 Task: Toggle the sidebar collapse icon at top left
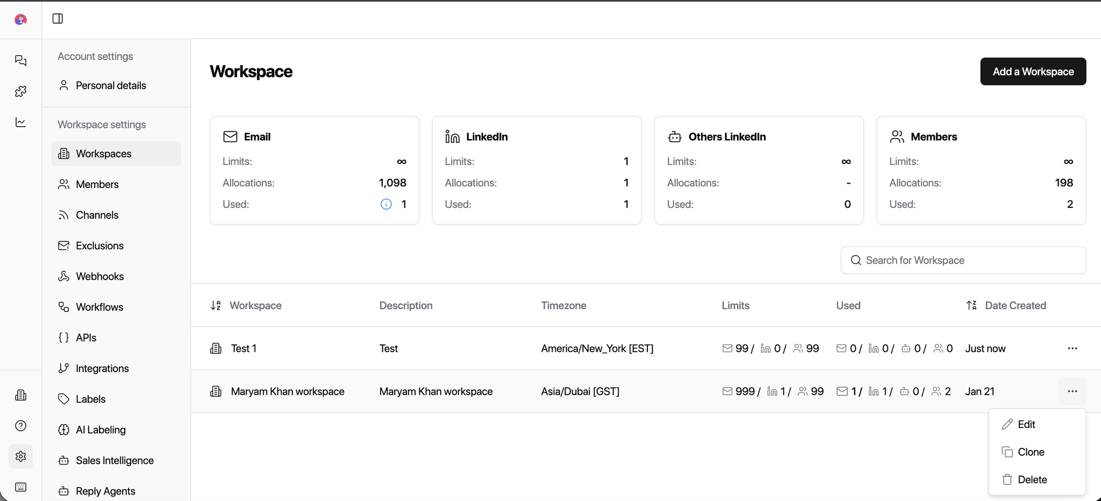click(x=57, y=18)
